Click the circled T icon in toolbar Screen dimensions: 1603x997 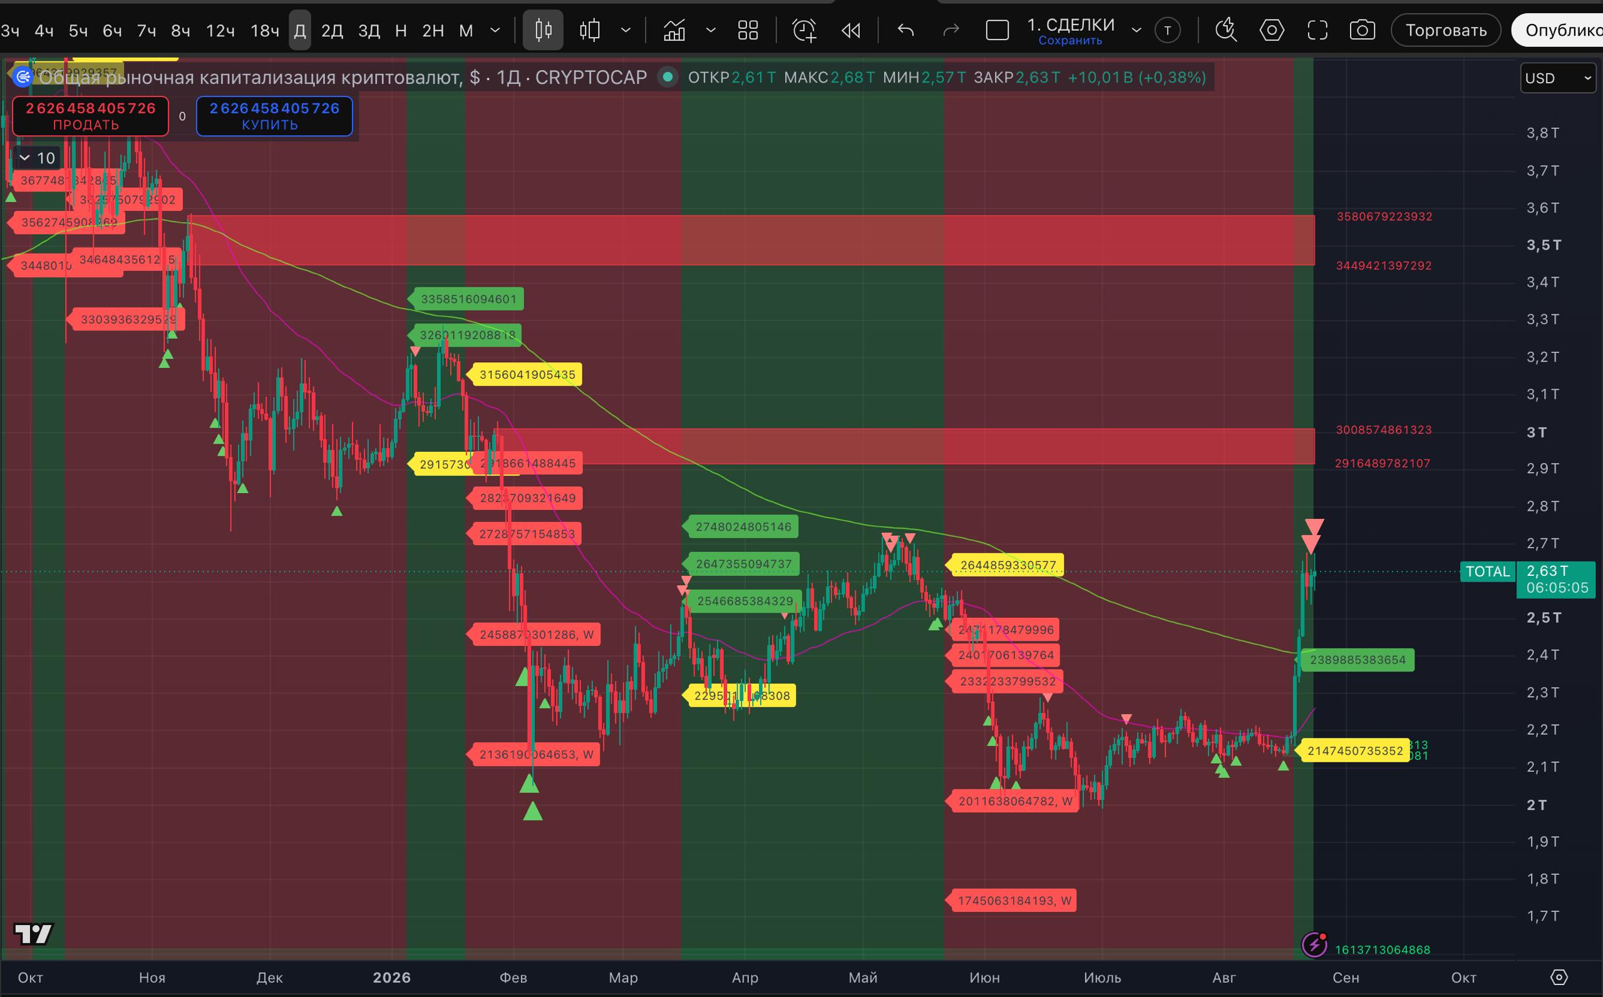tap(1168, 30)
